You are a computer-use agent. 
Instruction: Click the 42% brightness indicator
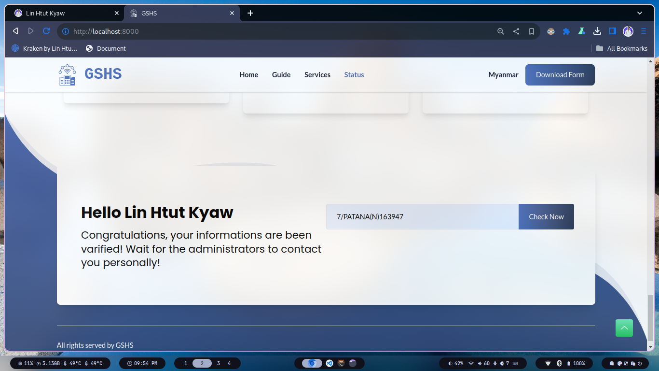(x=456, y=363)
